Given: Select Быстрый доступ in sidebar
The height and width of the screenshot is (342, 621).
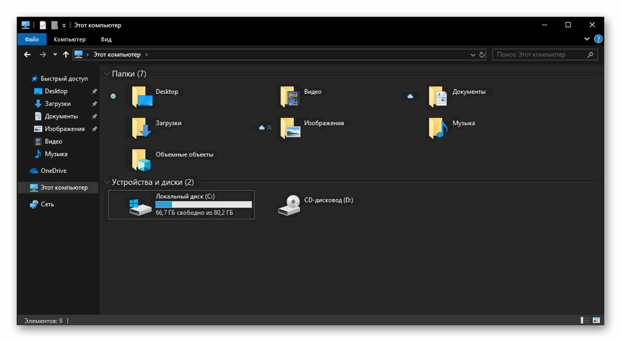Looking at the screenshot, I should click(x=59, y=79).
